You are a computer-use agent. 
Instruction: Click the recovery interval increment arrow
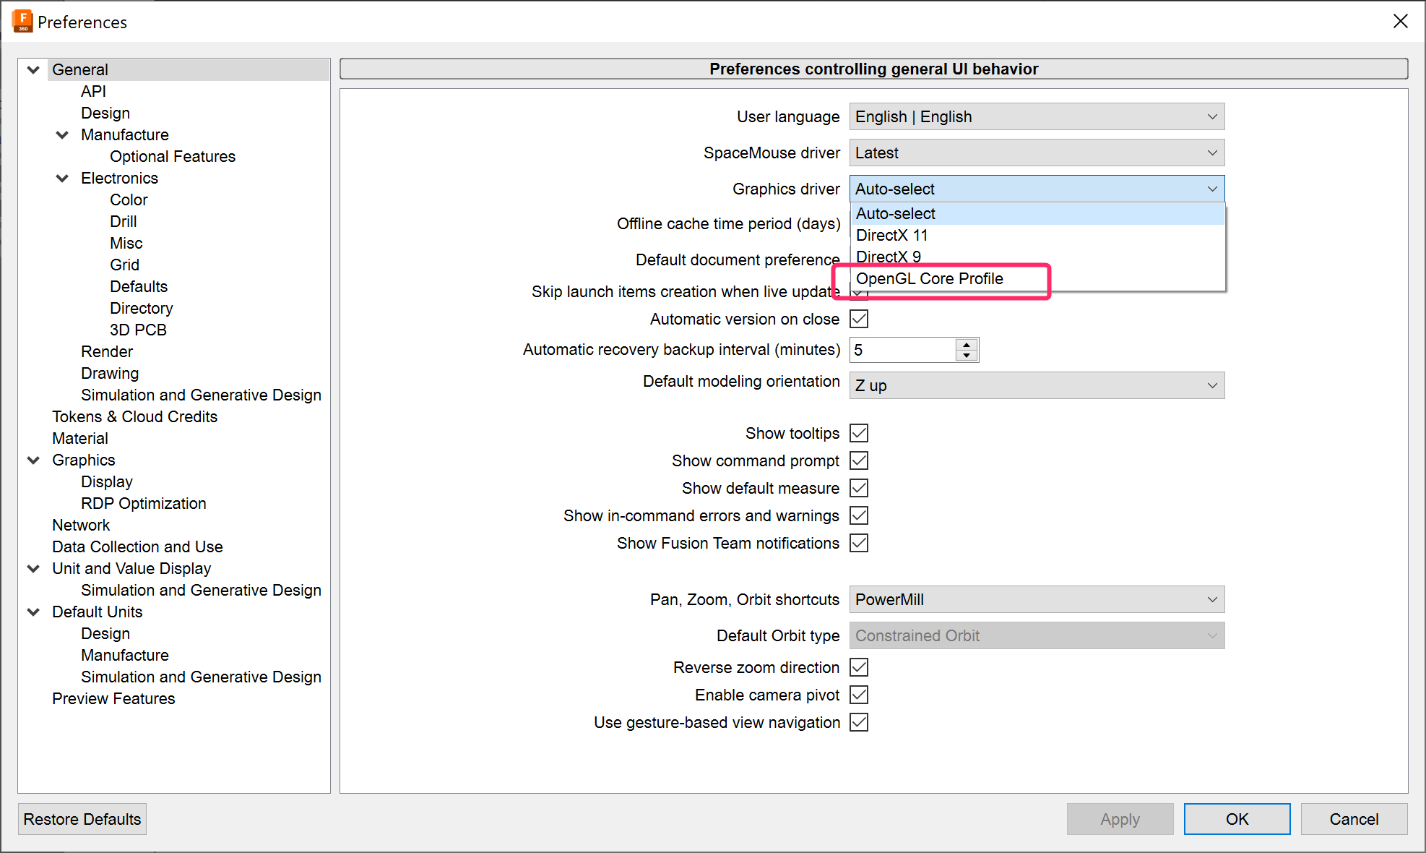click(x=967, y=344)
